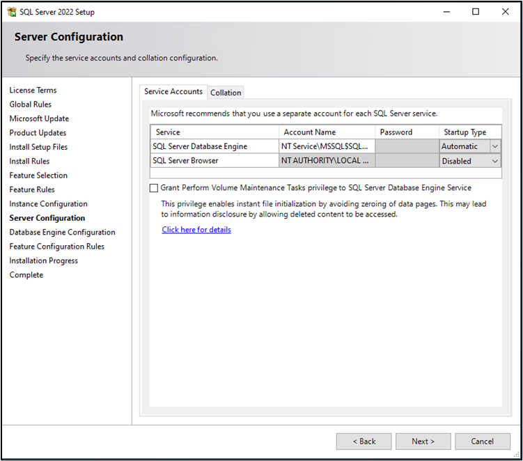The width and height of the screenshot is (523, 461).
Task: Click Install Rules in the step list
Action: tap(29, 162)
